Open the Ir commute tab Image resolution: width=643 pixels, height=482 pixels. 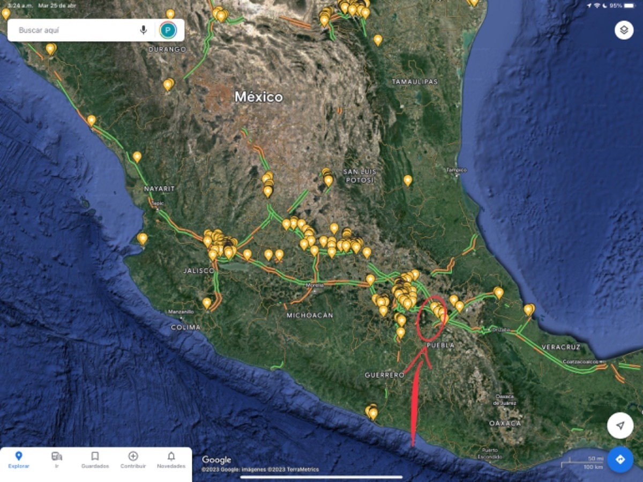(x=57, y=459)
